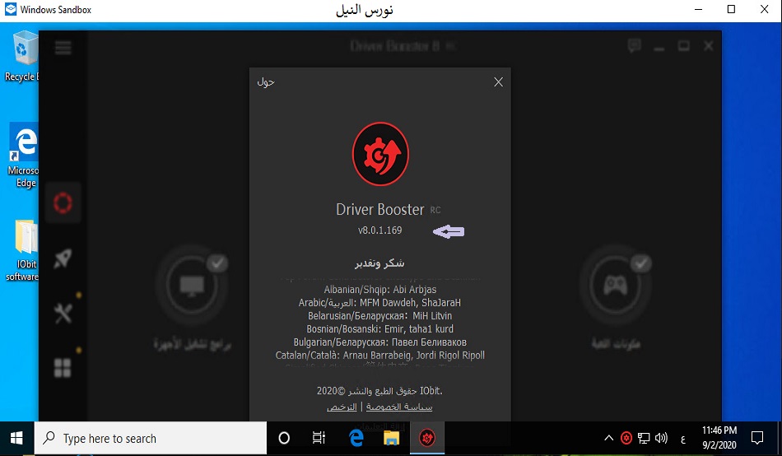Open the Tools section in the sidebar
This screenshot has height=456, width=782.
(x=63, y=313)
